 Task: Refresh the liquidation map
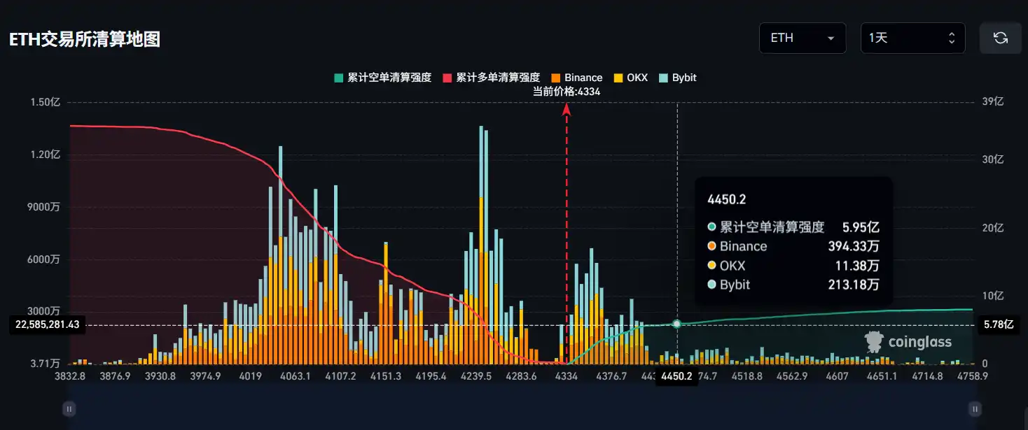click(1000, 38)
